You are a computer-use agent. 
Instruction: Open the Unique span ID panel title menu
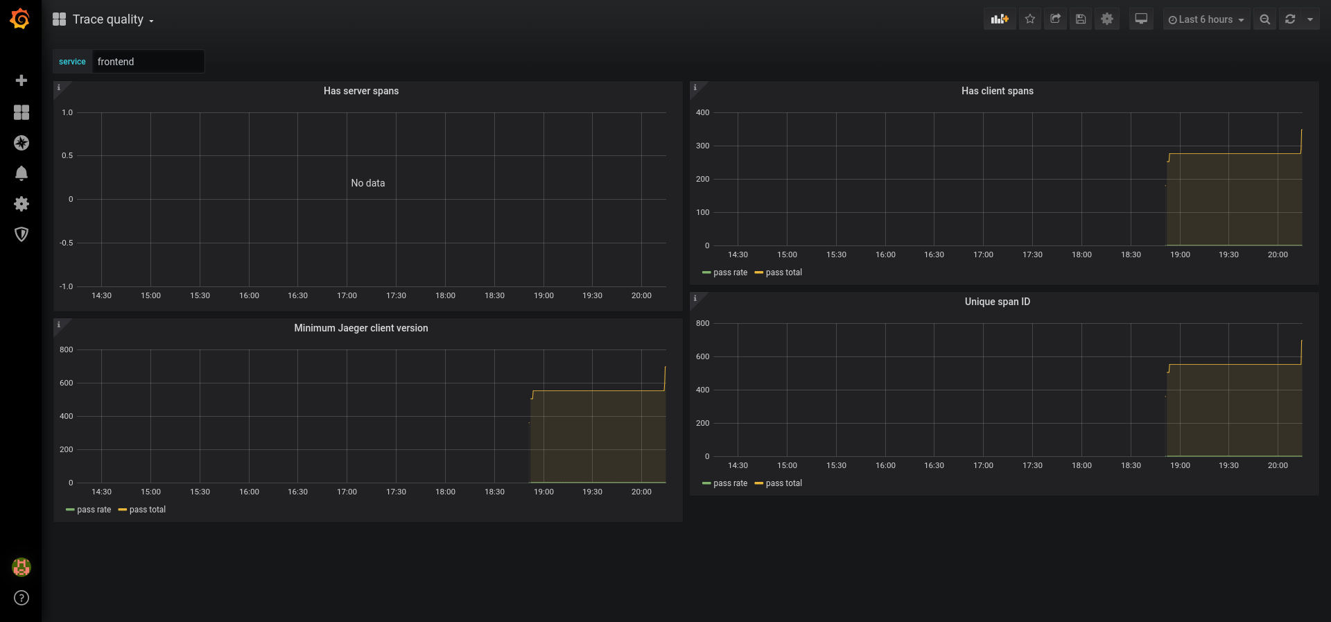click(x=998, y=302)
